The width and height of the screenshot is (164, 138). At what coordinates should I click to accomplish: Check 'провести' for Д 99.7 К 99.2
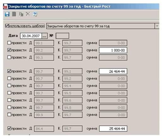coord(9,78)
